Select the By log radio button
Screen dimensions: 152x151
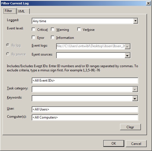pos(8,45)
